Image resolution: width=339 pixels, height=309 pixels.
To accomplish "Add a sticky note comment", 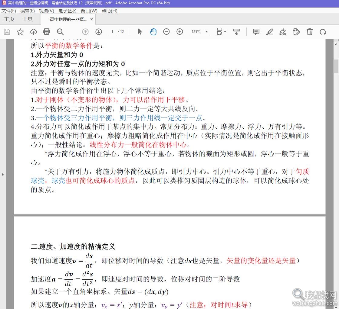I will [256, 32].
